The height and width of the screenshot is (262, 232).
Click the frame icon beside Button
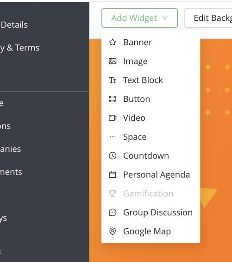tap(113, 99)
